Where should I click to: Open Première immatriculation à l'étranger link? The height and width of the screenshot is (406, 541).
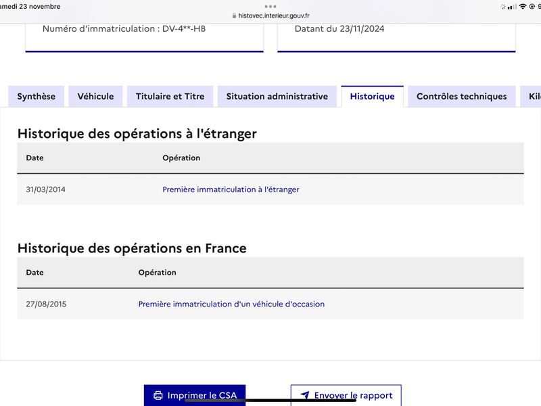231,189
